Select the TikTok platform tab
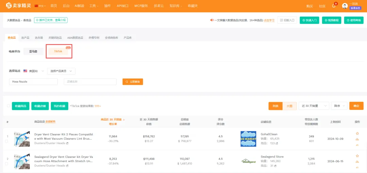The height and width of the screenshot is (173, 367). click(59, 51)
